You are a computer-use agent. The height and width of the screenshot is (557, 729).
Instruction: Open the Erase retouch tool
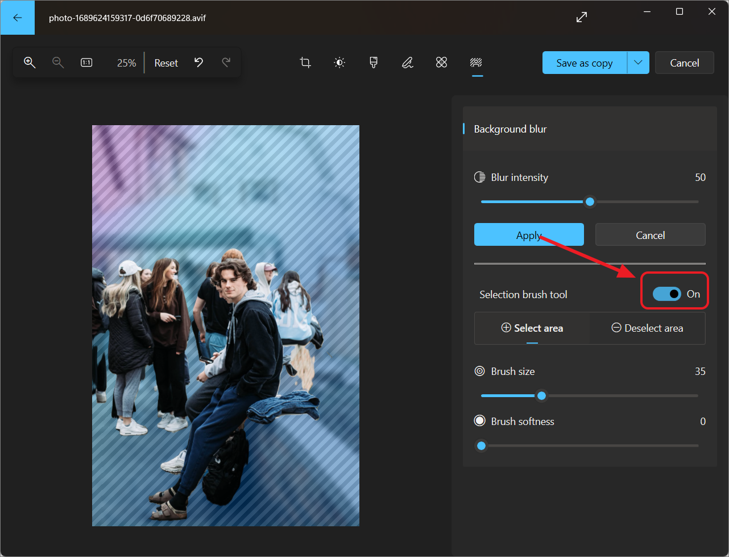click(442, 63)
